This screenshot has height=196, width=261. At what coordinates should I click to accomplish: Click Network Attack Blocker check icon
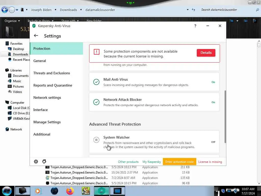coord(96,102)
